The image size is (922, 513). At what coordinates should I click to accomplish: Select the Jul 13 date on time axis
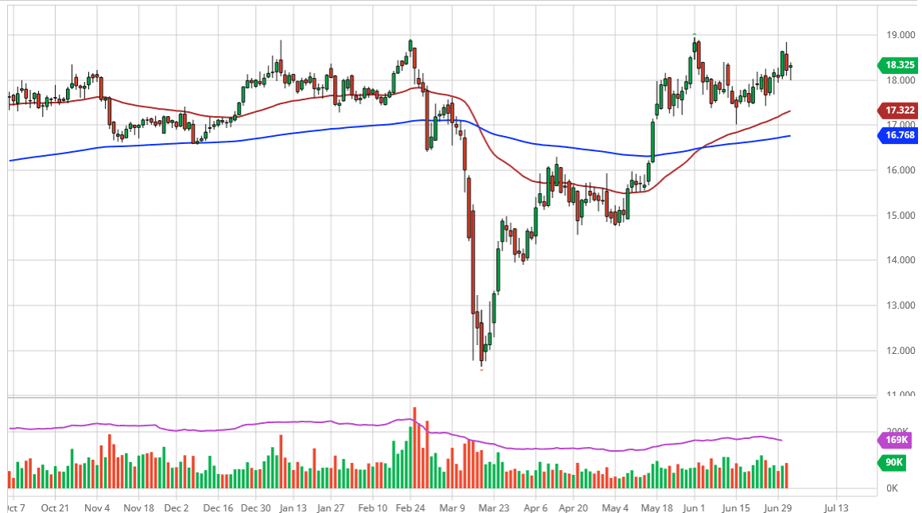pyautogui.click(x=835, y=507)
